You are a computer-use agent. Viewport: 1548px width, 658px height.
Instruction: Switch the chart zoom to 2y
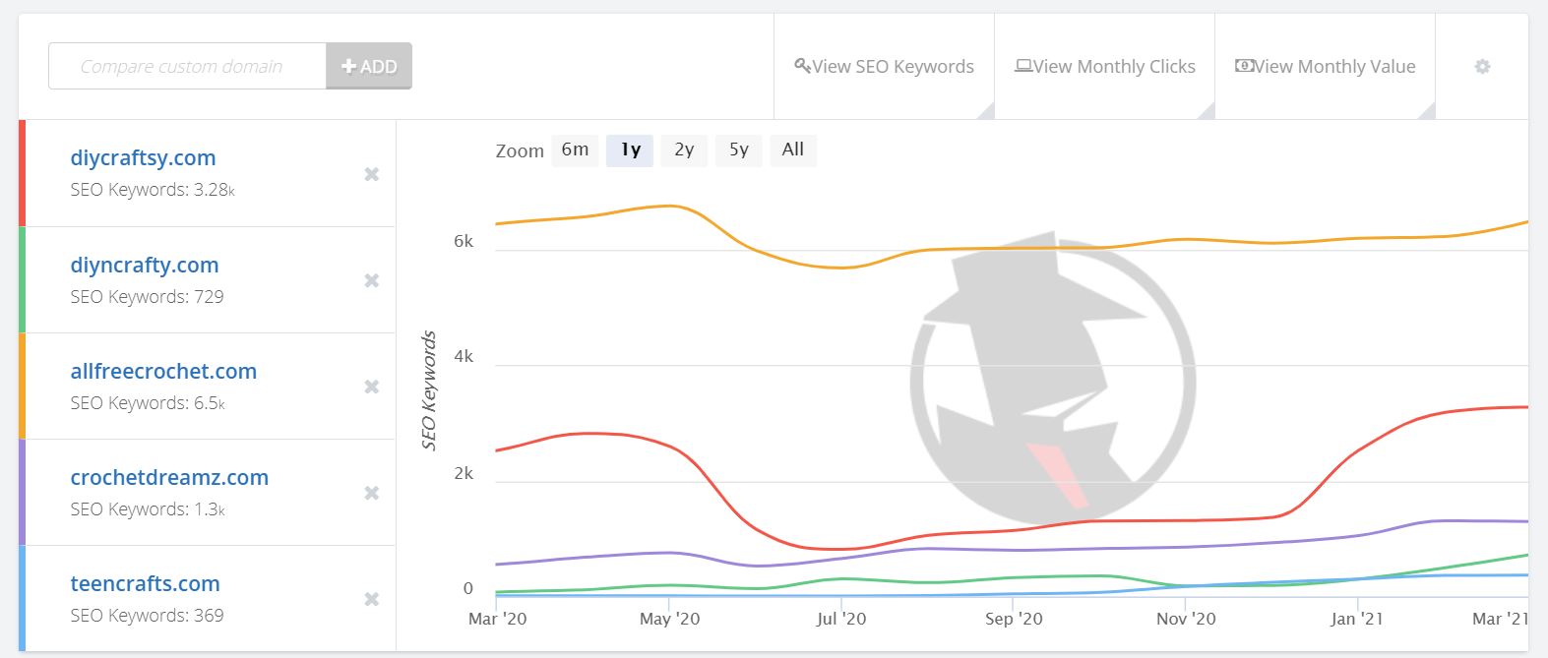pos(684,150)
